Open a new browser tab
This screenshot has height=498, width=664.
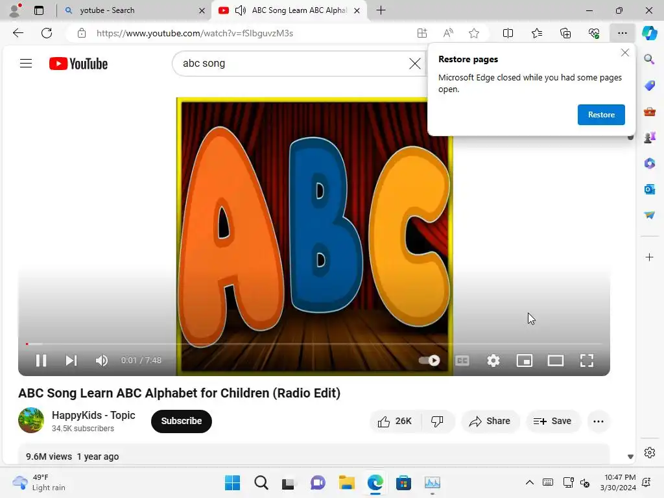(381, 10)
